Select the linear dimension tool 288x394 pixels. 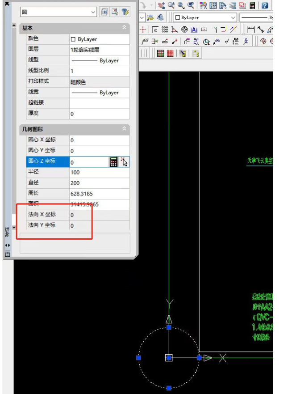tap(250, 30)
